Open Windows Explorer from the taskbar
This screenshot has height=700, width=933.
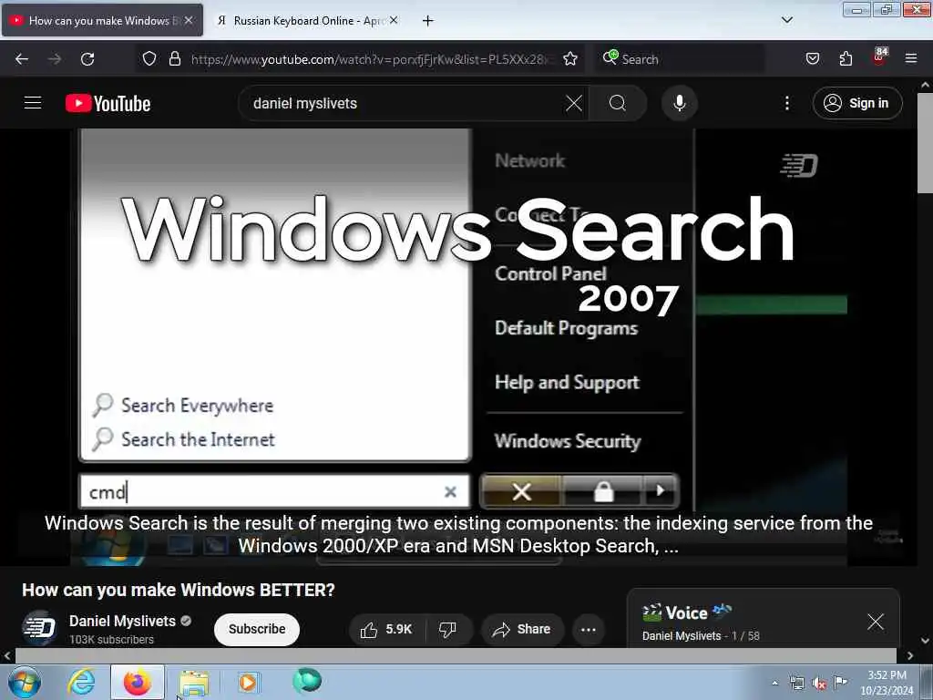tap(194, 683)
